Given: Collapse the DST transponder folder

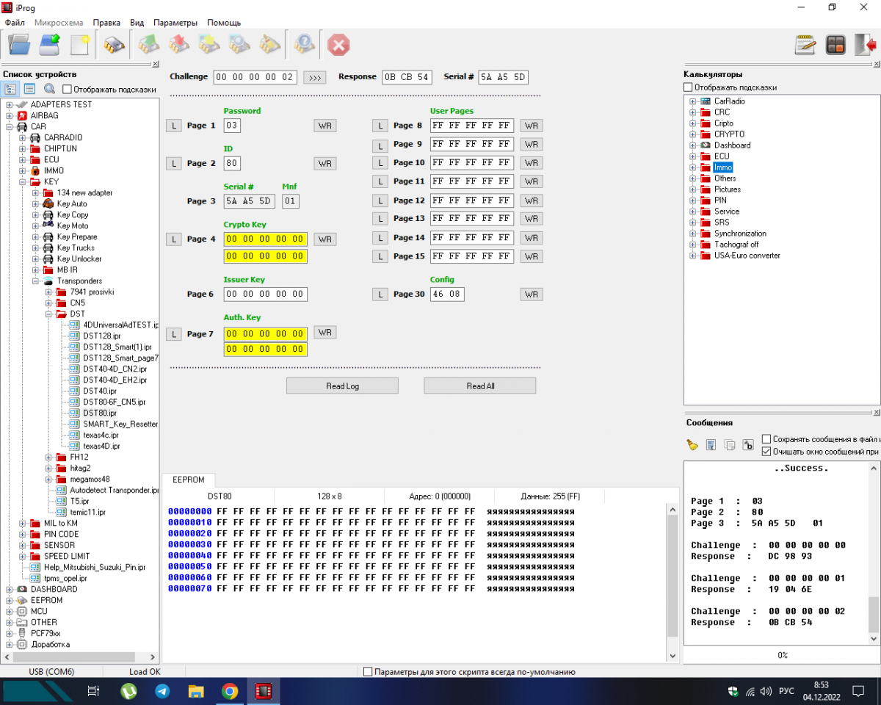Looking at the screenshot, I should click(x=49, y=314).
